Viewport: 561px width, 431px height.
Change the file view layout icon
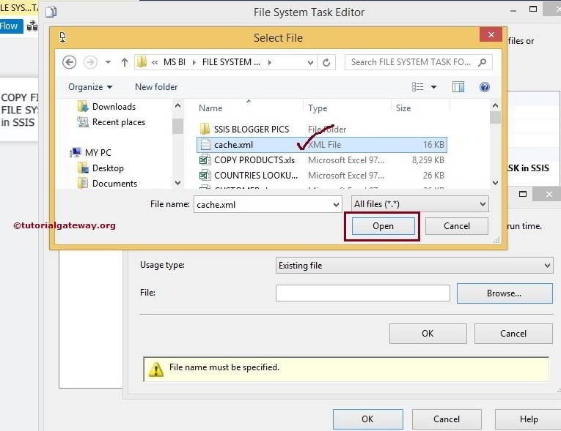coord(417,87)
